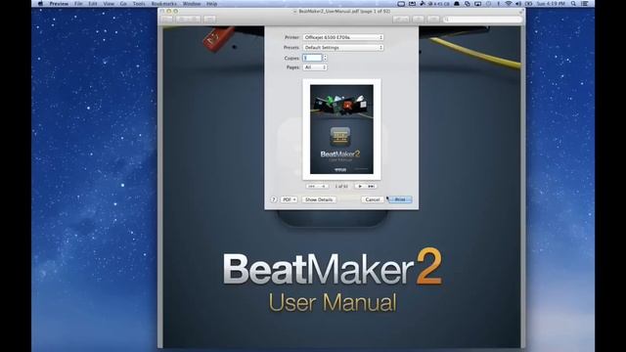Click the Copies number field
The width and height of the screenshot is (626, 352).
pos(312,58)
